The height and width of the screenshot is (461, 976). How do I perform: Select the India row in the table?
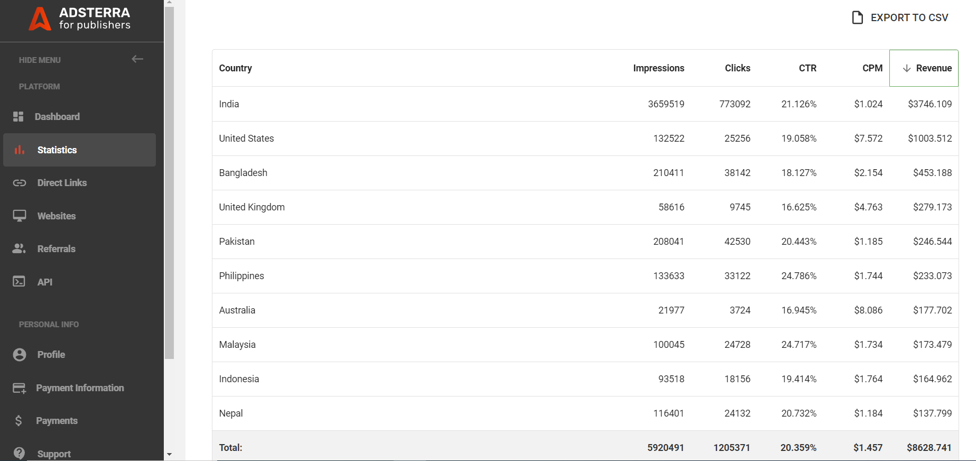[476, 104]
